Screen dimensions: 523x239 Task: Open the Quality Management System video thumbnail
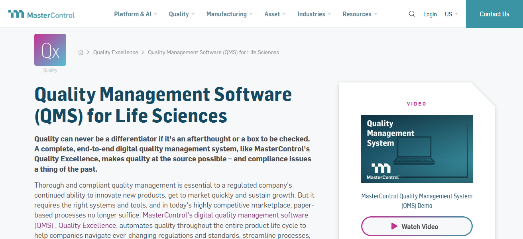[x=417, y=149]
